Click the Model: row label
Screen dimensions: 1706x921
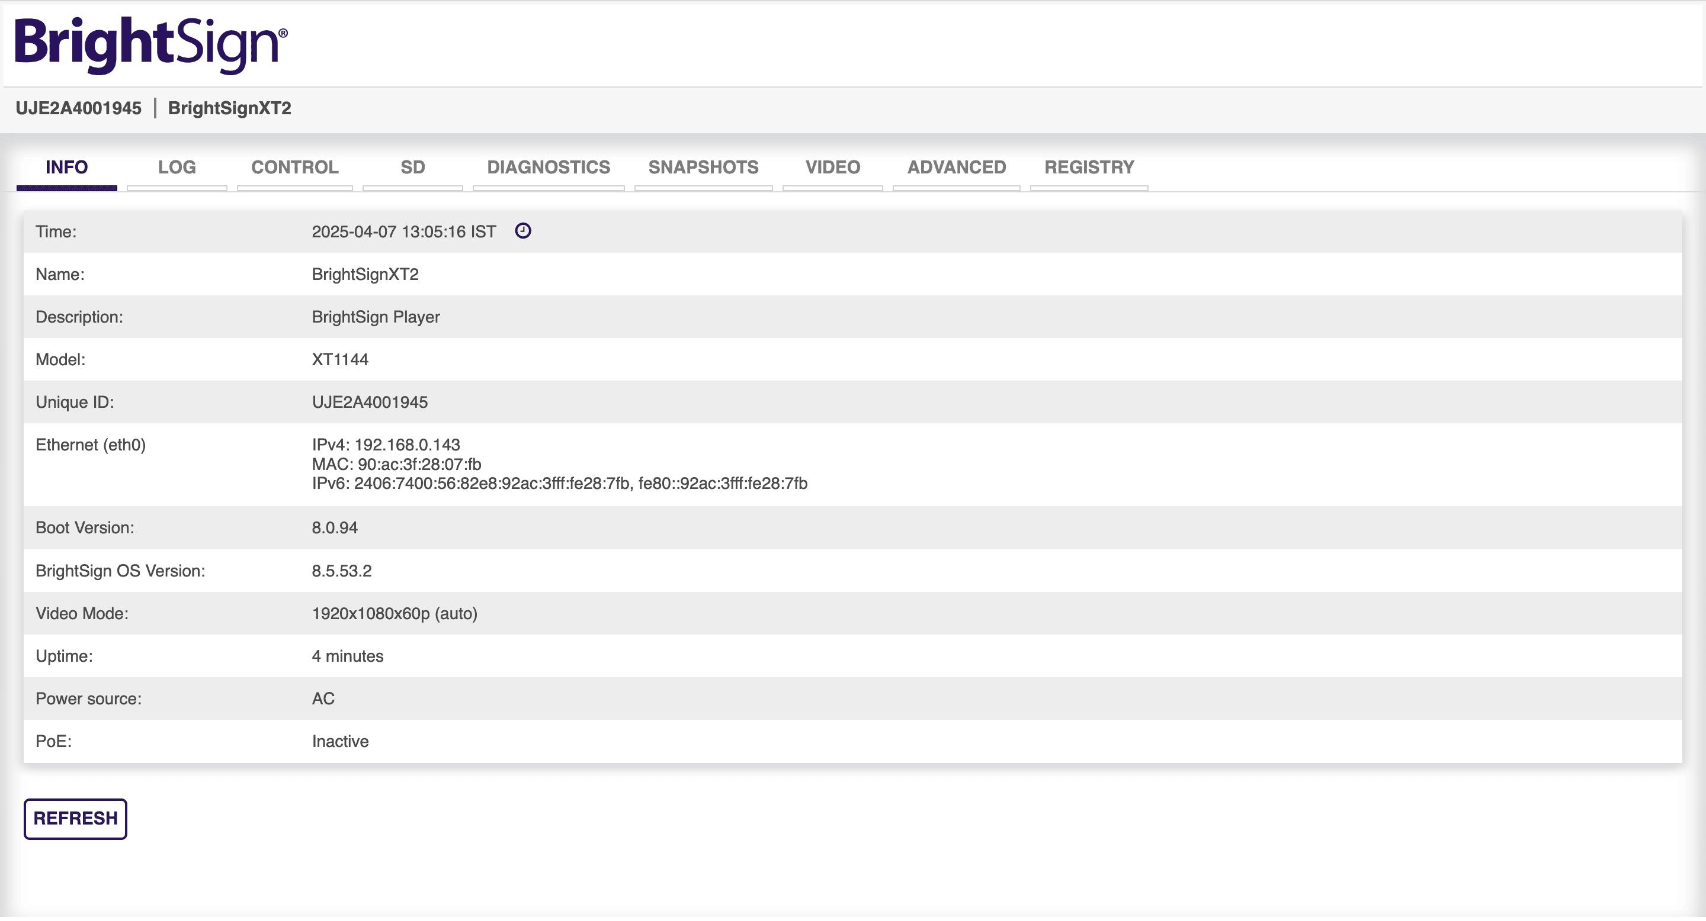[60, 359]
